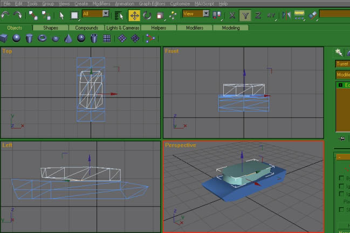
Task: Click the Mirror Selected Objects icon
Action: (287, 15)
